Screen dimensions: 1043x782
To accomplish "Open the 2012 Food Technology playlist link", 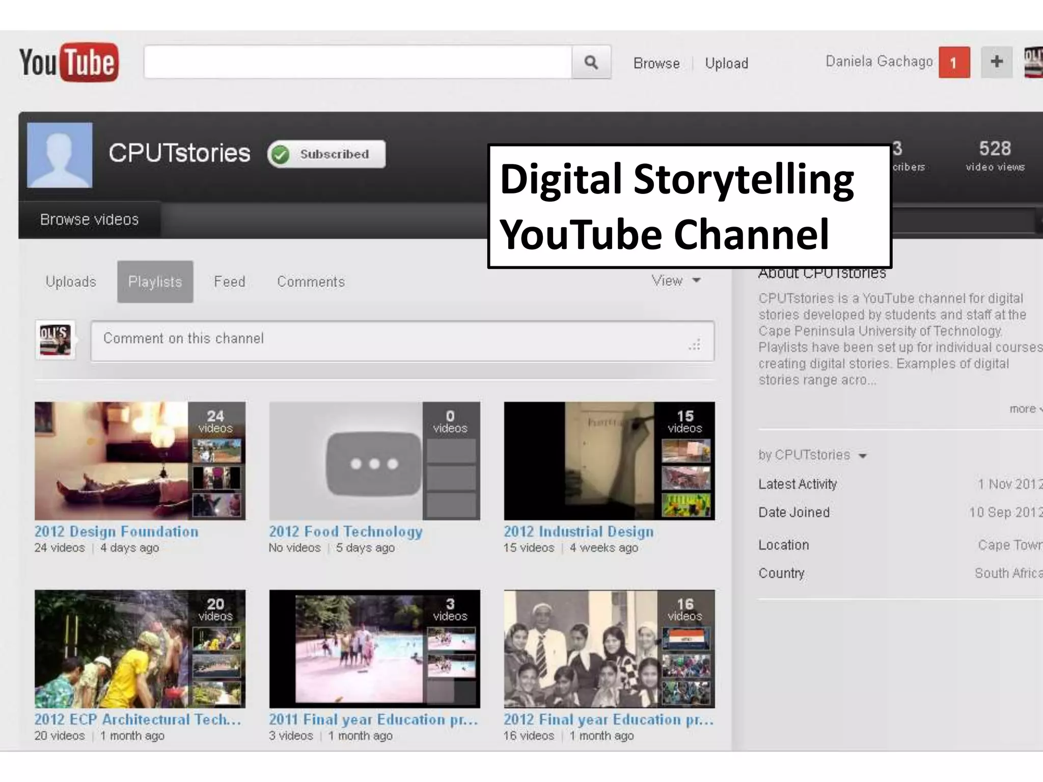I will (x=346, y=531).
